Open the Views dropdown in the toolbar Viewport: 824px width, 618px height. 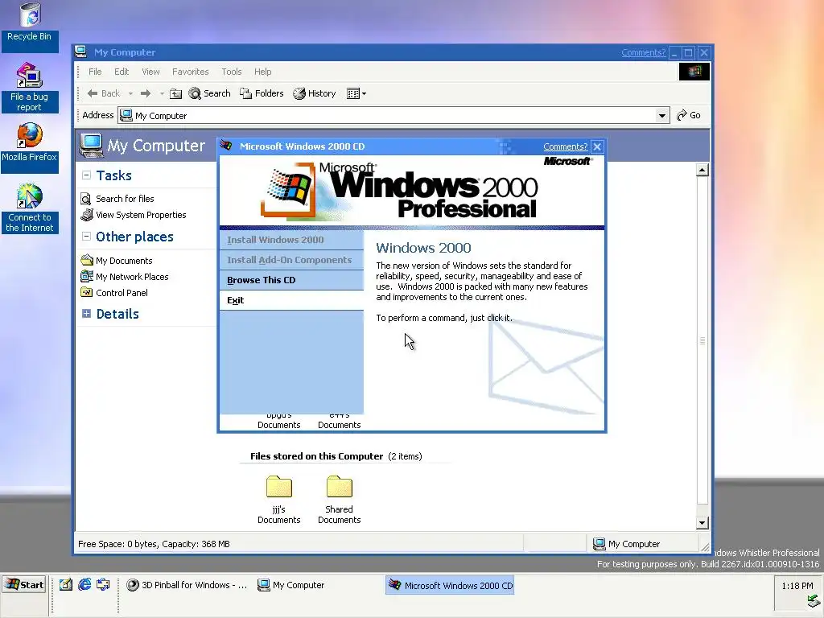pyautogui.click(x=356, y=93)
